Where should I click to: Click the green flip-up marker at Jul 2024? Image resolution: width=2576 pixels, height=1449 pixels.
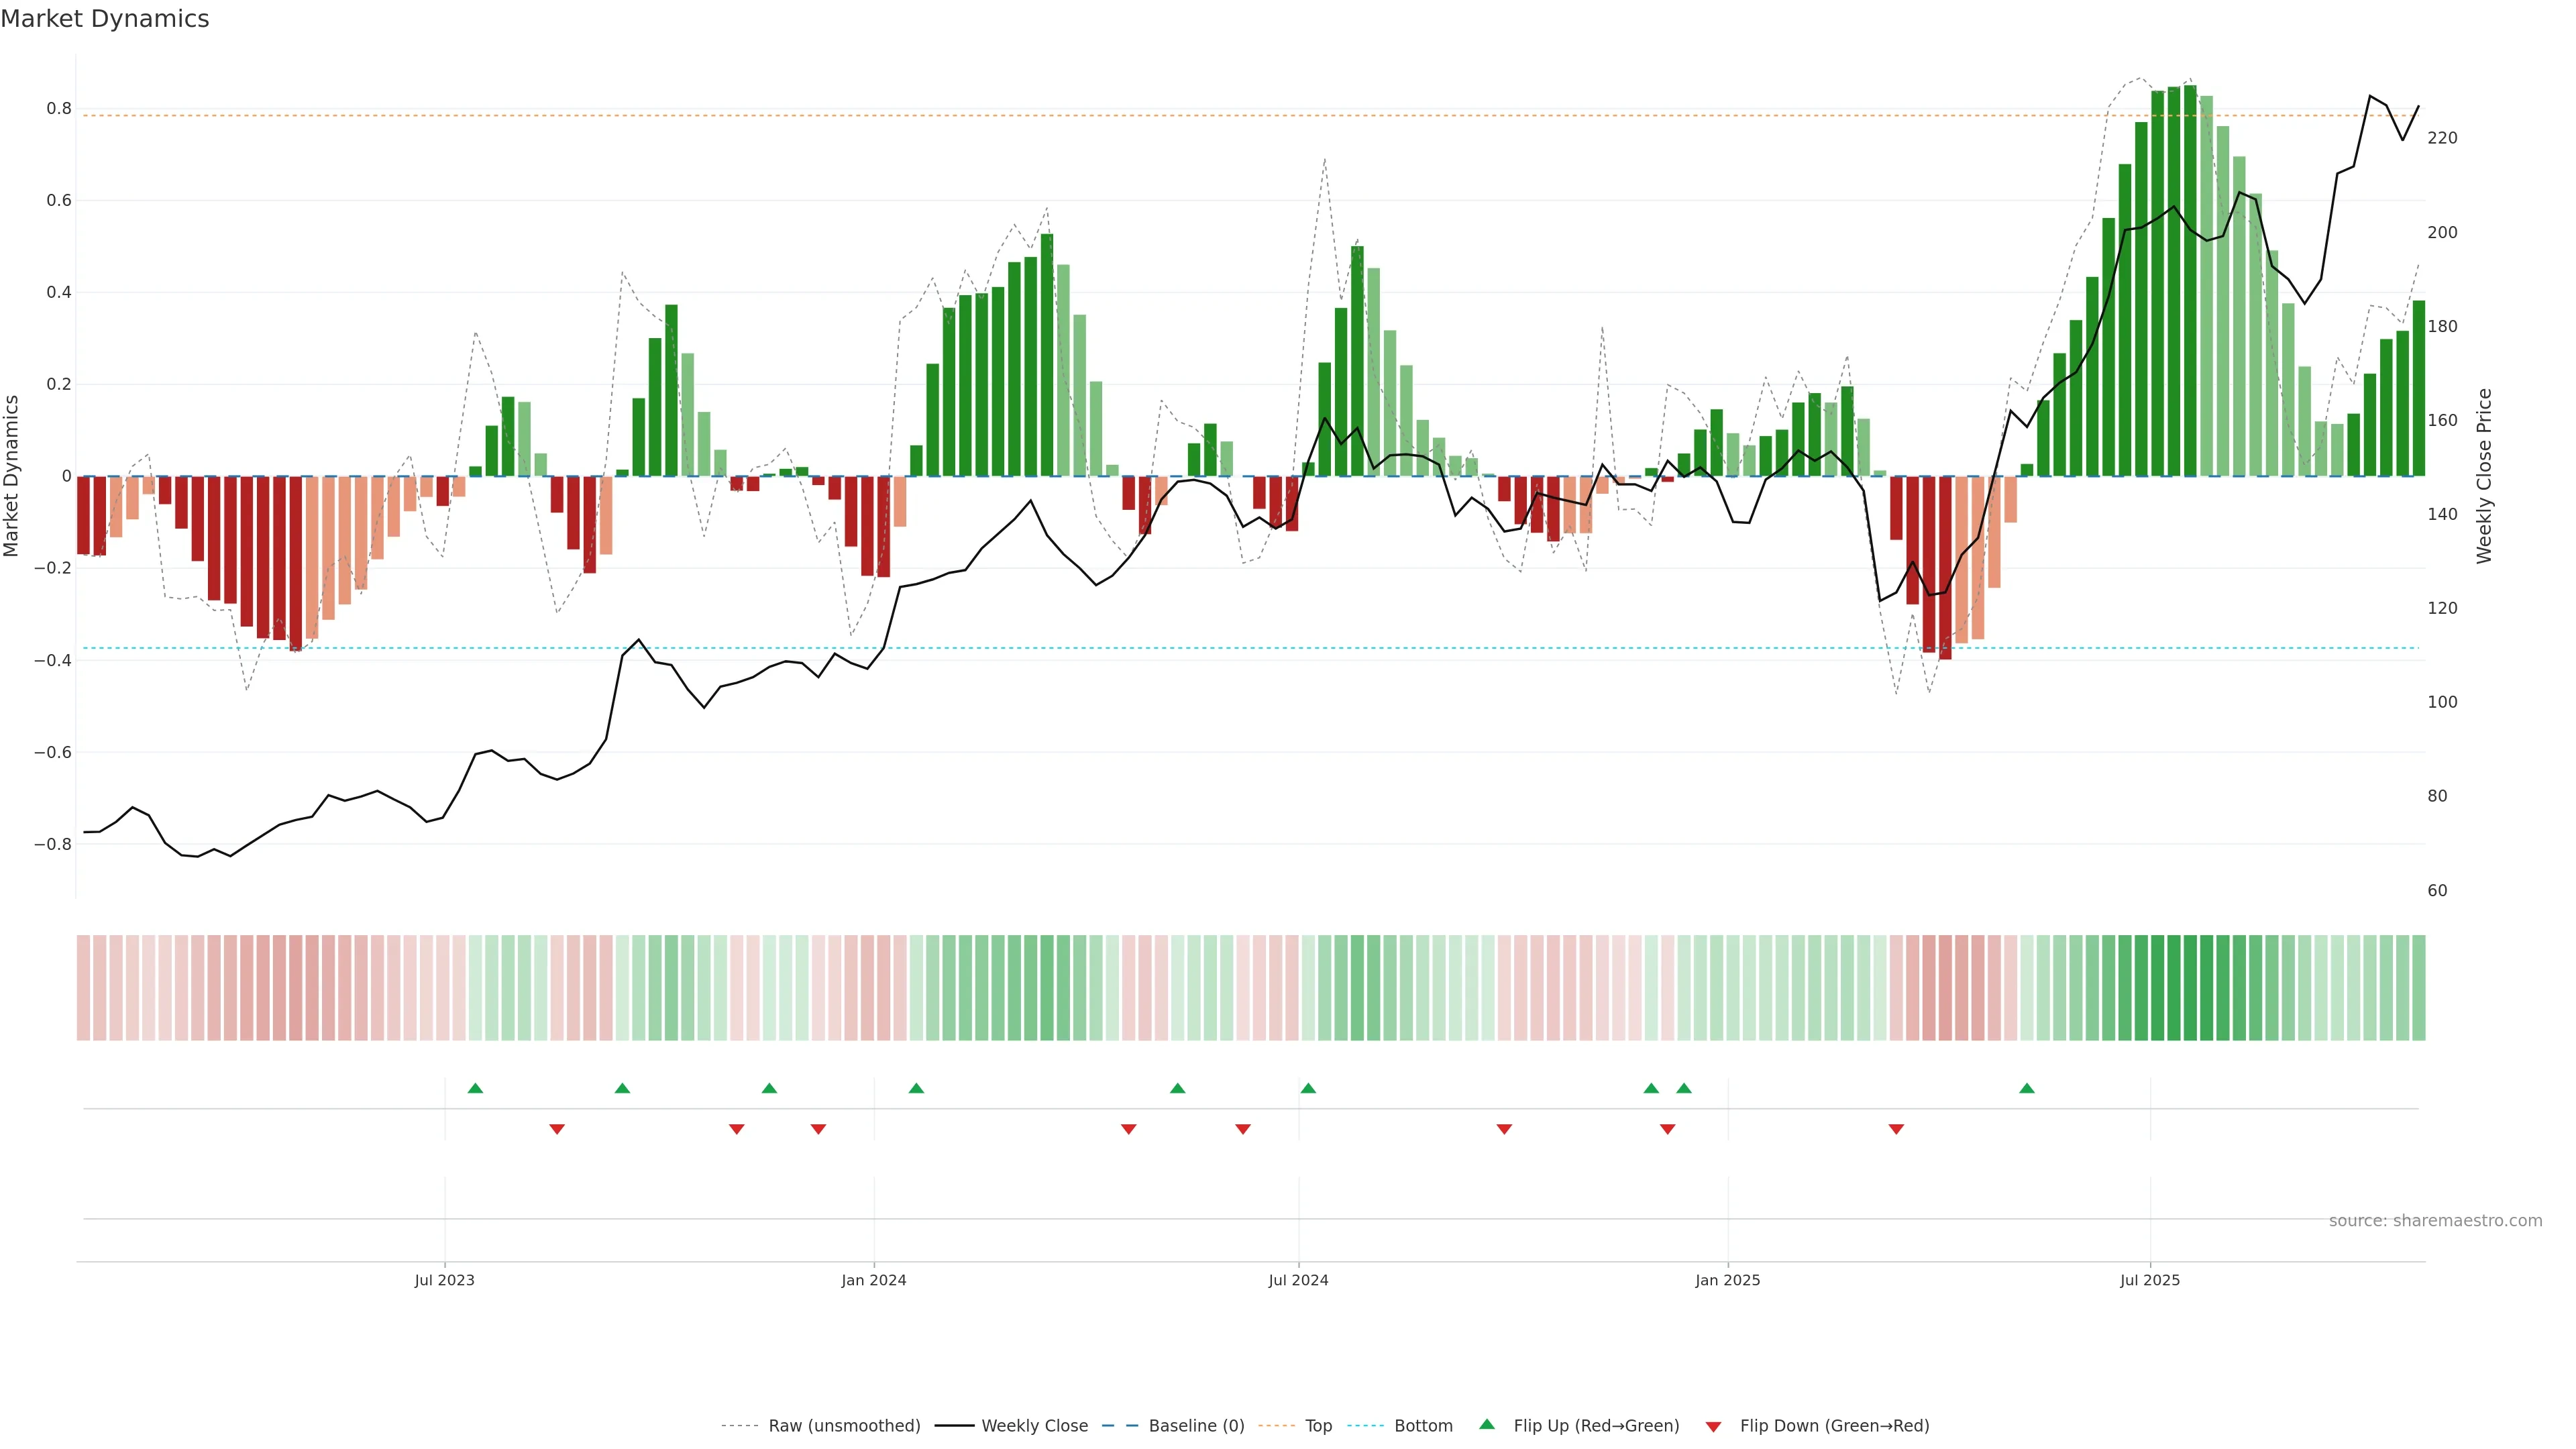[x=1308, y=1088]
